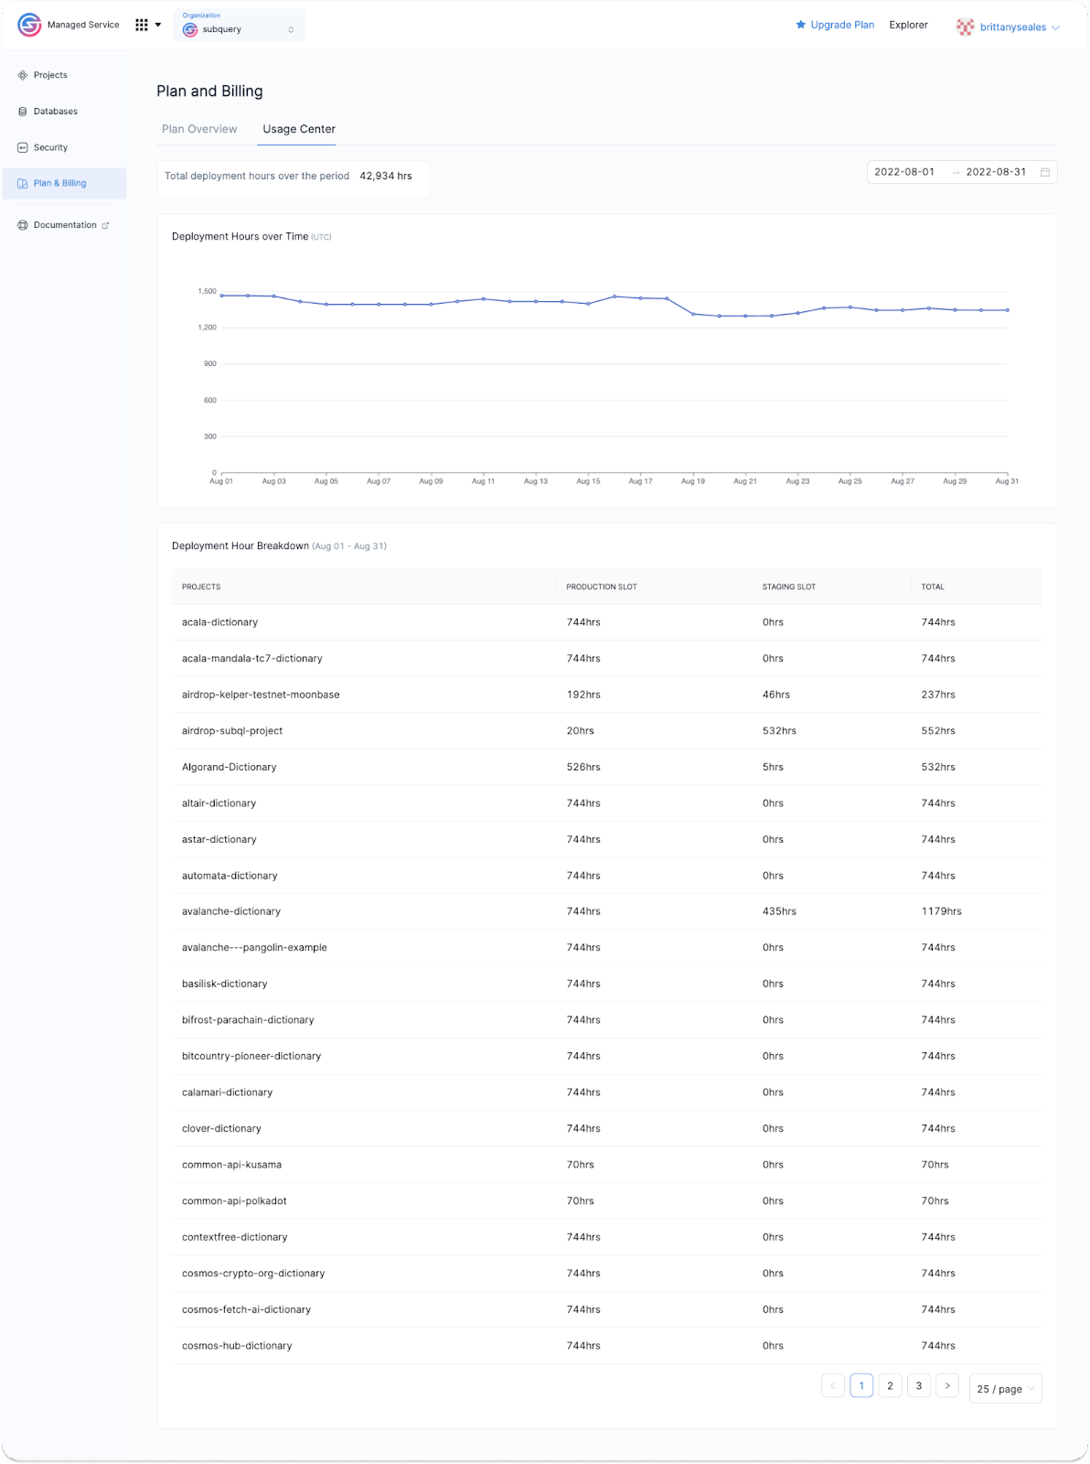This screenshot has height=1464, width=1090.
Task: Select the contextfree-dictionary row
Action: point(607,1237)
